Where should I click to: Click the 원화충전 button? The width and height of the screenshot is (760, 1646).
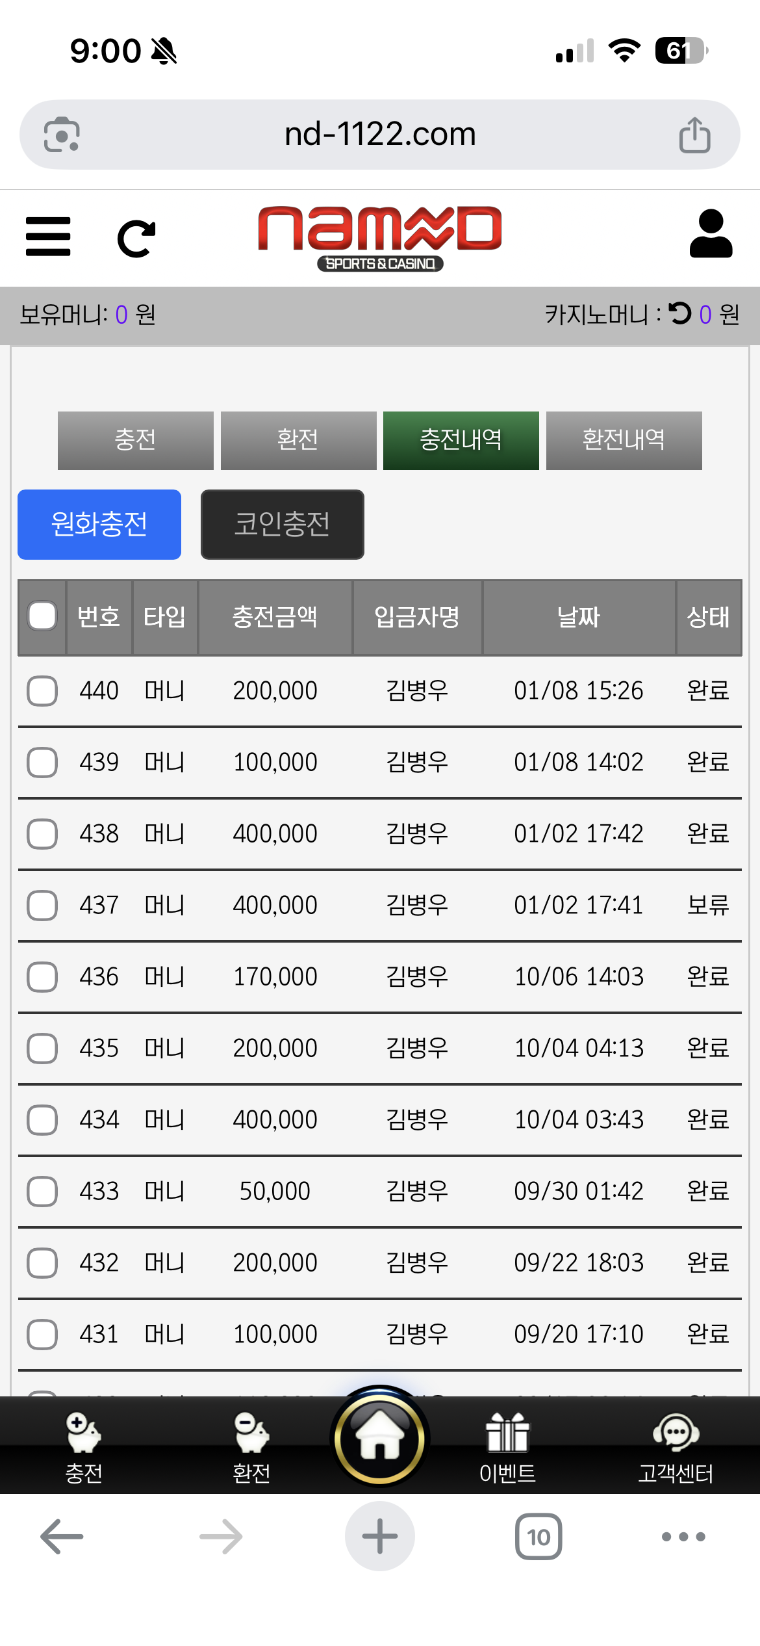tap(99, 524)
